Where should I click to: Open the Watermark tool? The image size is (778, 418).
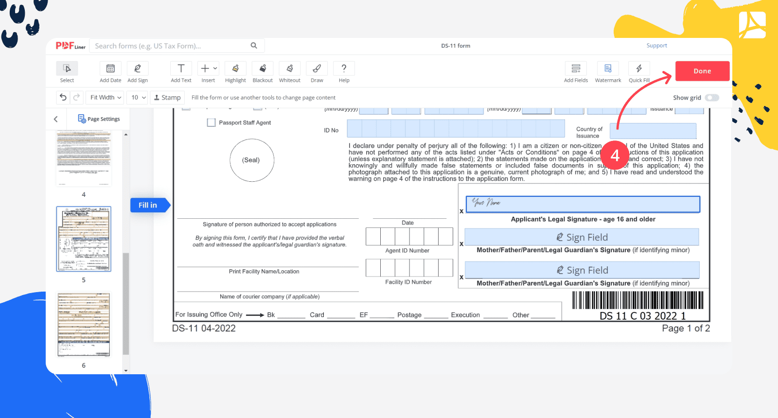(608, 69)
